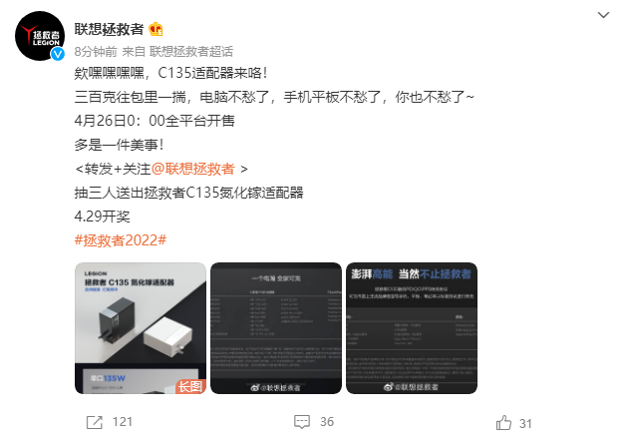Open C135 adapter product thumbnail

pyautogui.click(x=141, y=328)
